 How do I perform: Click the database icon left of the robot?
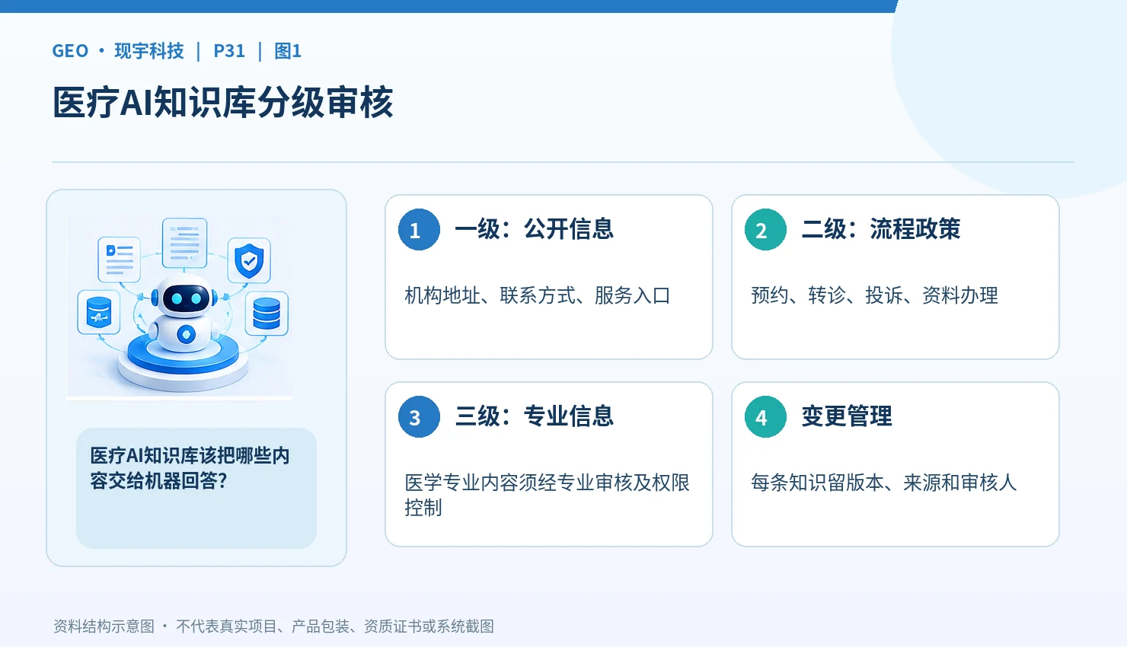(x=99, y=312)
